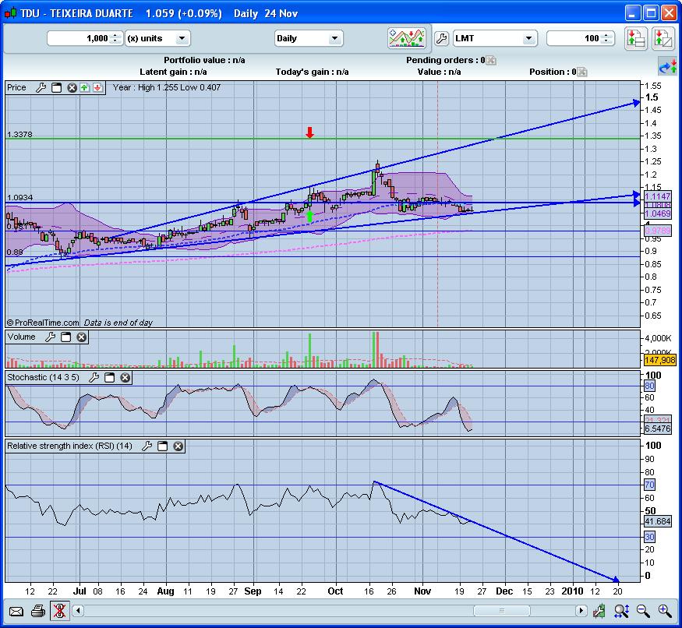Print the chart
682x628 pixels.
[38, 611]
